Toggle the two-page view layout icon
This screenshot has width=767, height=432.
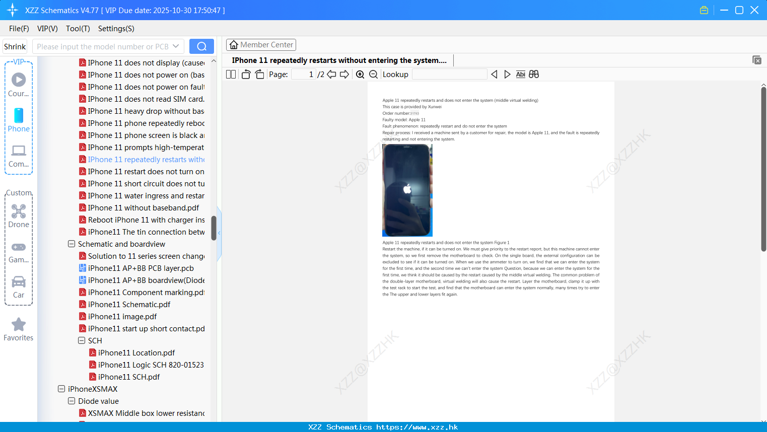(x=231, y=75)
